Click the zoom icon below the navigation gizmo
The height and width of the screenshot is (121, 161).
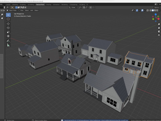(159, 24)
